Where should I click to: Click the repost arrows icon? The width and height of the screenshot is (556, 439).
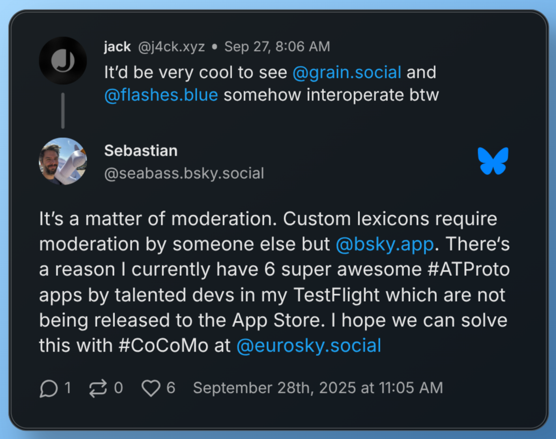click(98, 388)
